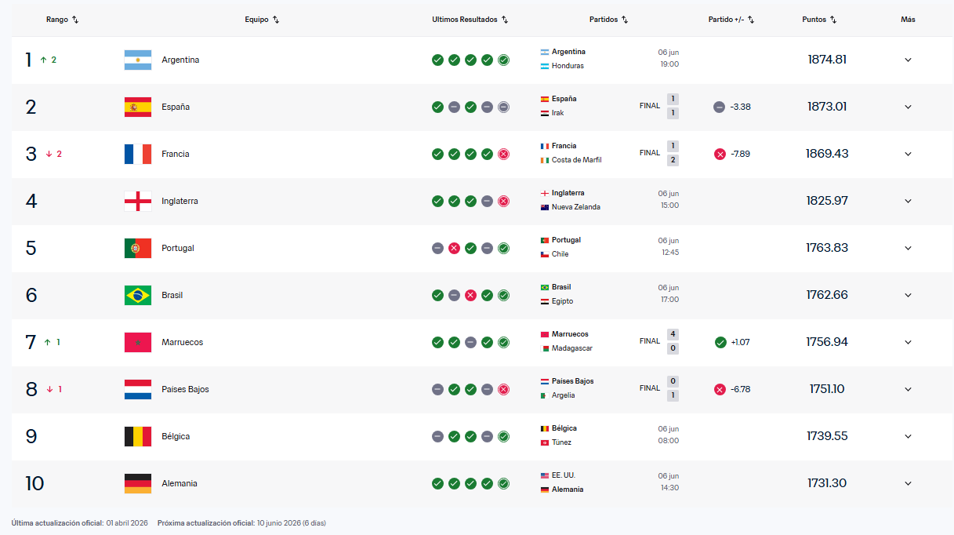The height and width of the screenshot is (535, 954).
Task: Open the Argentina team link
Action: click(180, 60)
